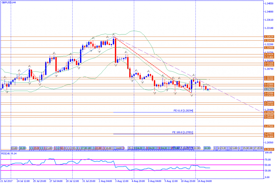Select the FE 100.0 Fibonacci expansion label

pyautogui.click(x=183, y=132)
